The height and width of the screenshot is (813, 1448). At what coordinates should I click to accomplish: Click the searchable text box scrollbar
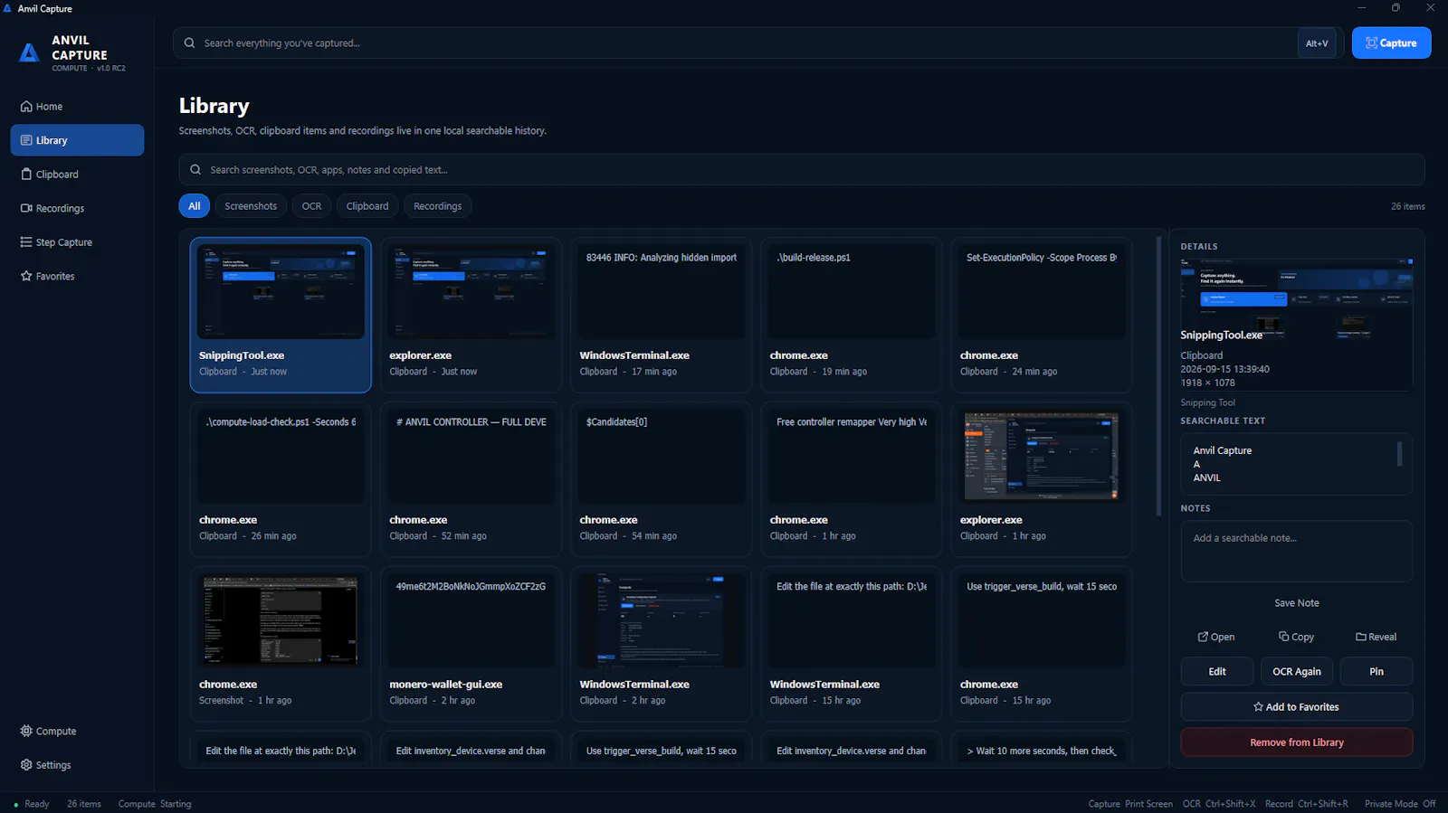tap(1399, 453)
